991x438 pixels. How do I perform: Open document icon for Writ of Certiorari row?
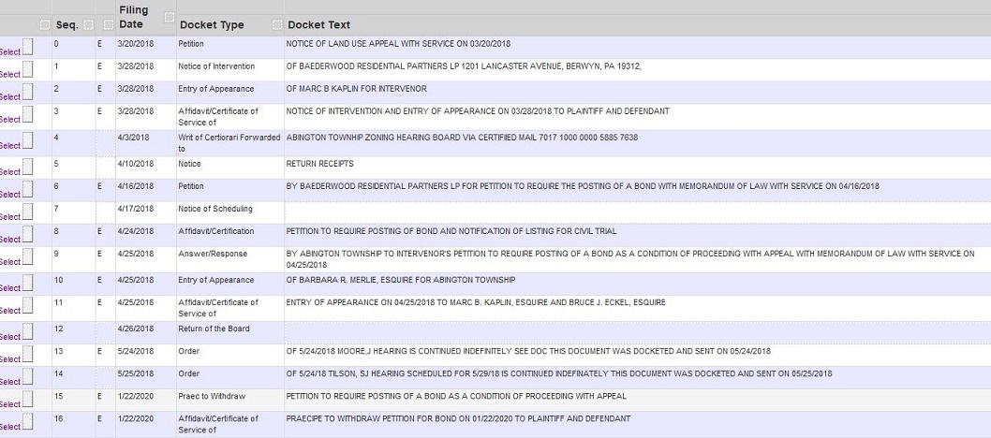pyautogui.click(x=28, y=140)
